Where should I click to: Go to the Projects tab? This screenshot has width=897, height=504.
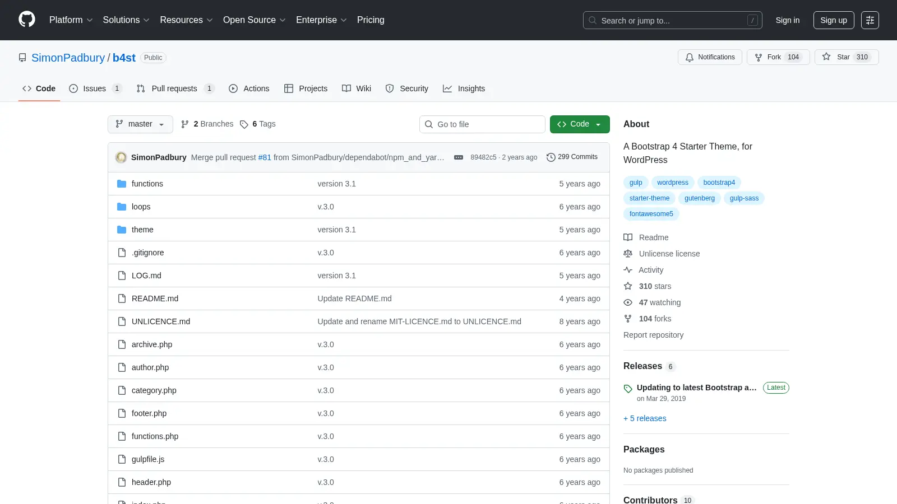click(x=306, y=88)
